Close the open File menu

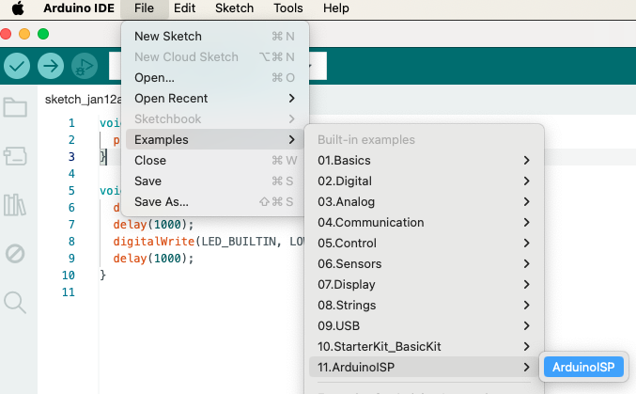(144, 8)
